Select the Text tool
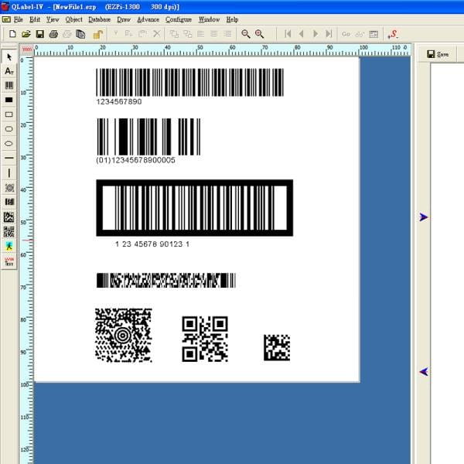Image resolution: width=464 pixels, height=464 pixels. (9, 71)
